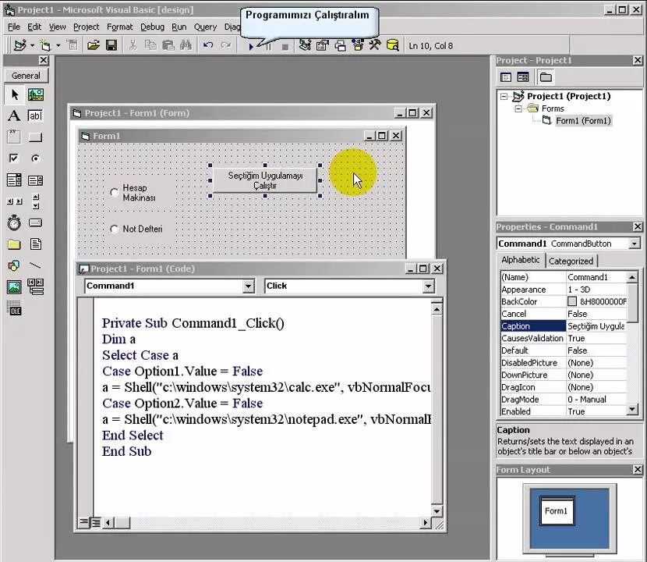Open the Format menu
This screenshot has width=647, height=562.
[120, 27]
